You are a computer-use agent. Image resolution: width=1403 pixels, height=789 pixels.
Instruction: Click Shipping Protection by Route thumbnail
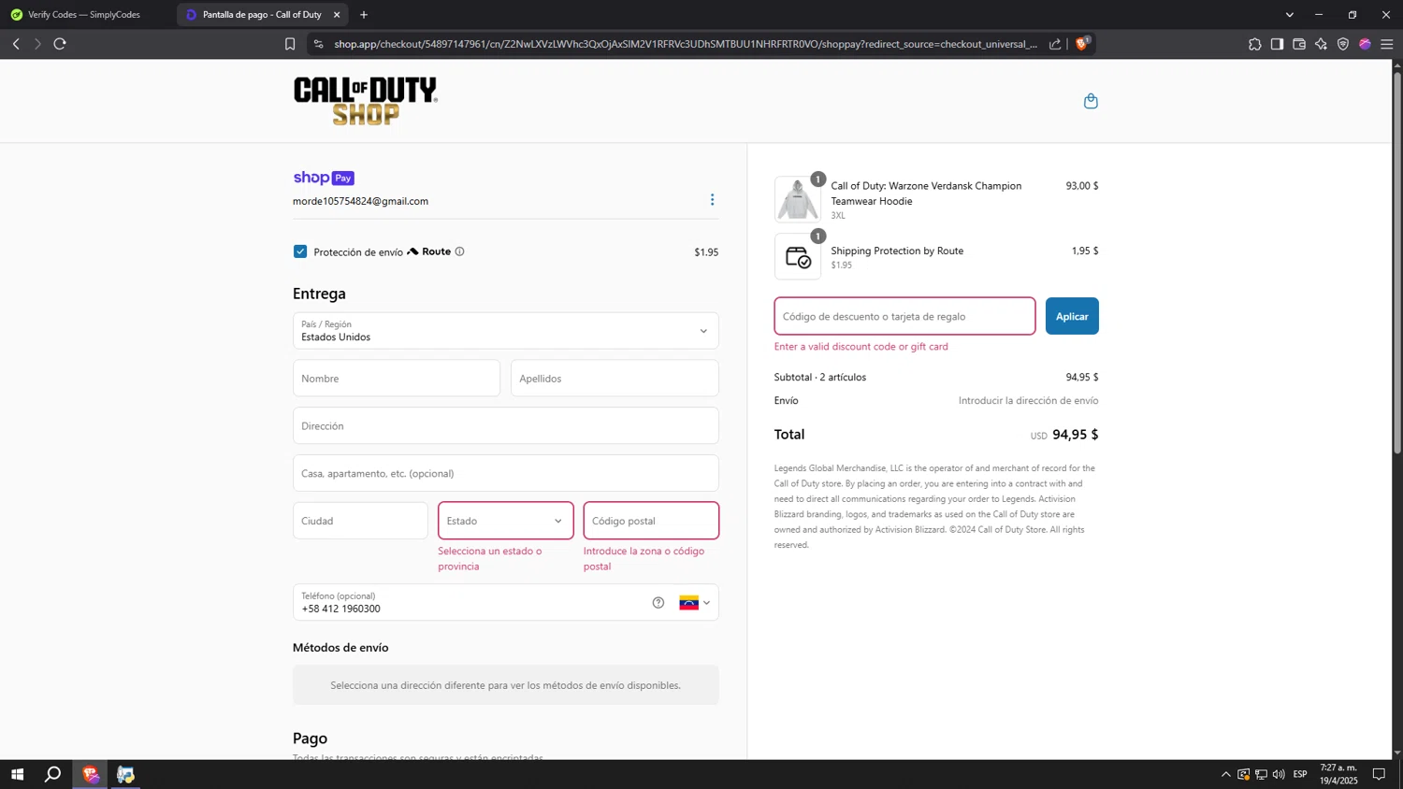click(x=798, y=256)
